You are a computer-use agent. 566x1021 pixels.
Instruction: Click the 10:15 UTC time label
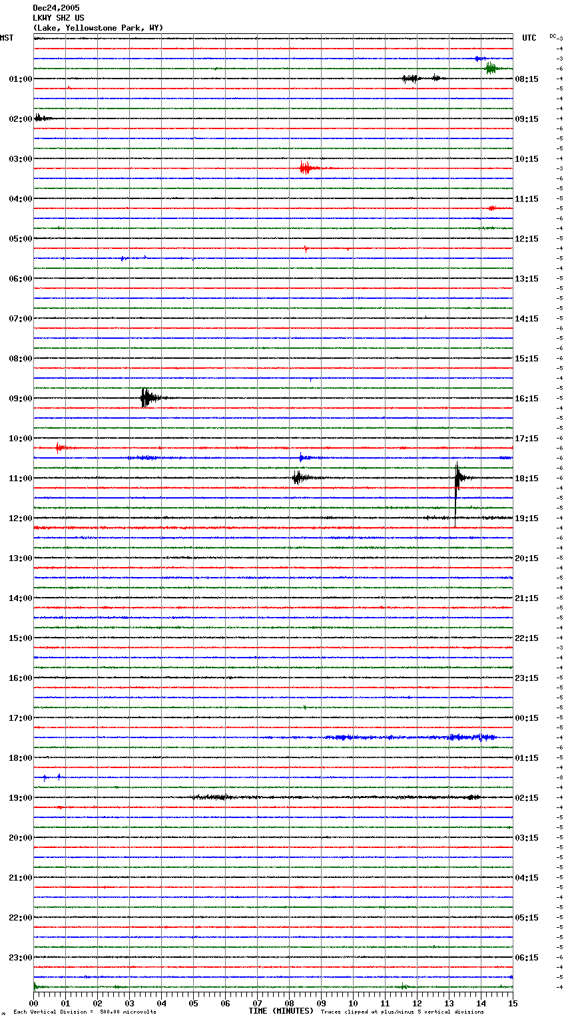click(527, 159)
